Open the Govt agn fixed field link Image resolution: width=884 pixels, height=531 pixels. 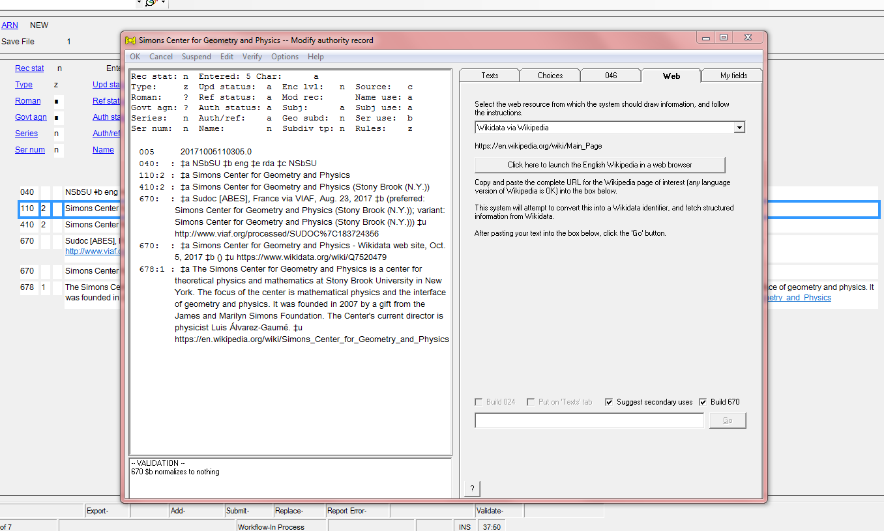pos(30,117)
